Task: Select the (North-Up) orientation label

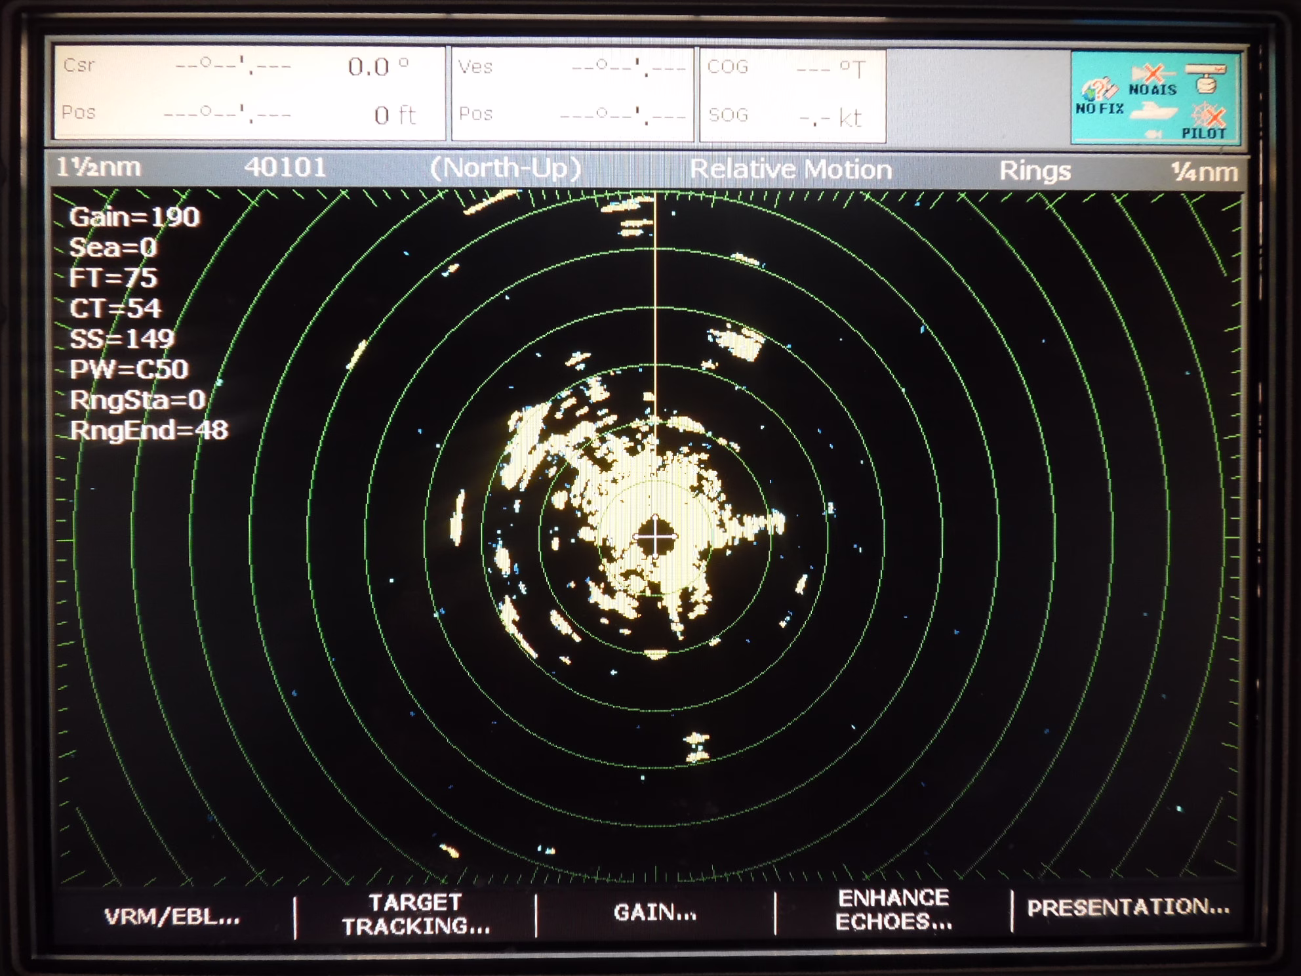Action: [x=506, y=169]
